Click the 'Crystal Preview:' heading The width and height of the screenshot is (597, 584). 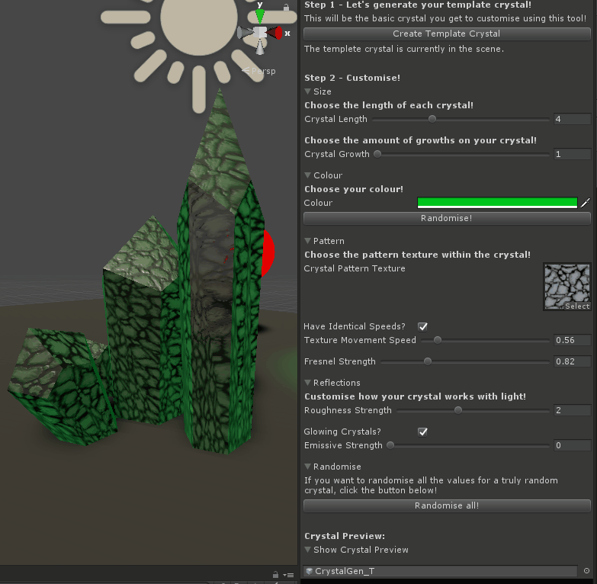point(345,536)
